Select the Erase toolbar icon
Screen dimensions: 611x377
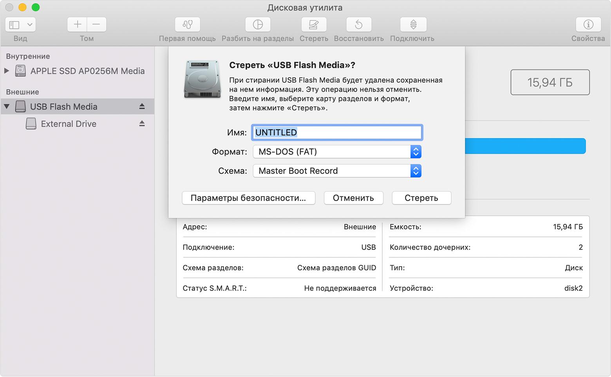click(x=314, y=24)
